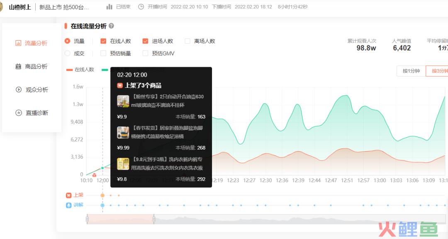Click the 观众分析 play-circle icon

[x=19, y=89]
